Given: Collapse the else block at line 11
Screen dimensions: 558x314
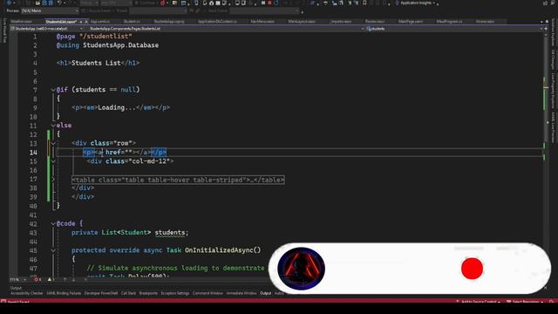Looking at the screenshot, I should pos(53,126).
